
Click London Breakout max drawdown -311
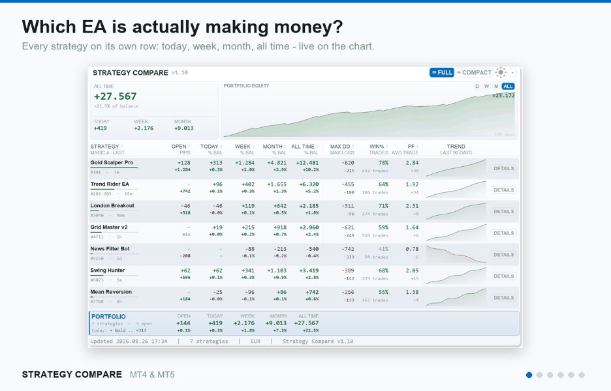pyautogui.click(x=347, y=206)
